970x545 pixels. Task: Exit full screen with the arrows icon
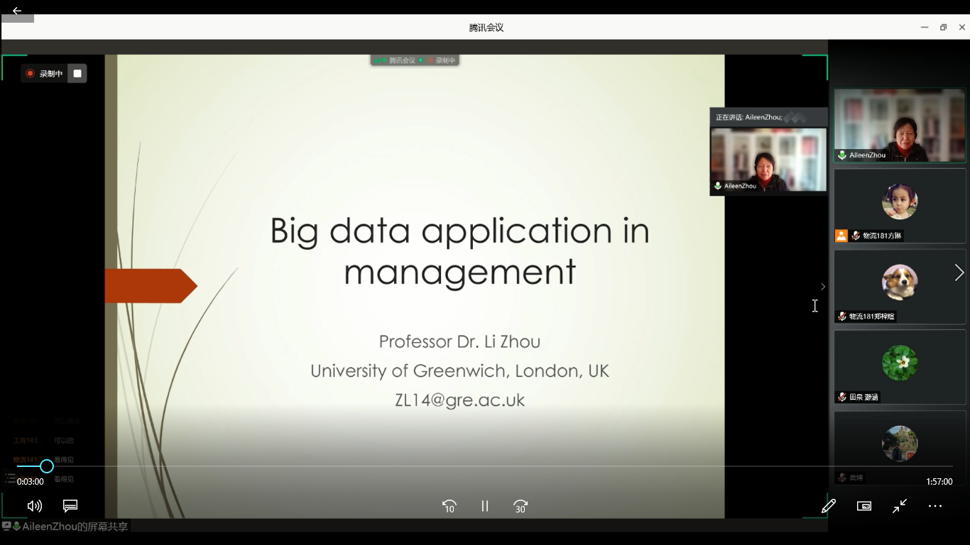point(900,506)
